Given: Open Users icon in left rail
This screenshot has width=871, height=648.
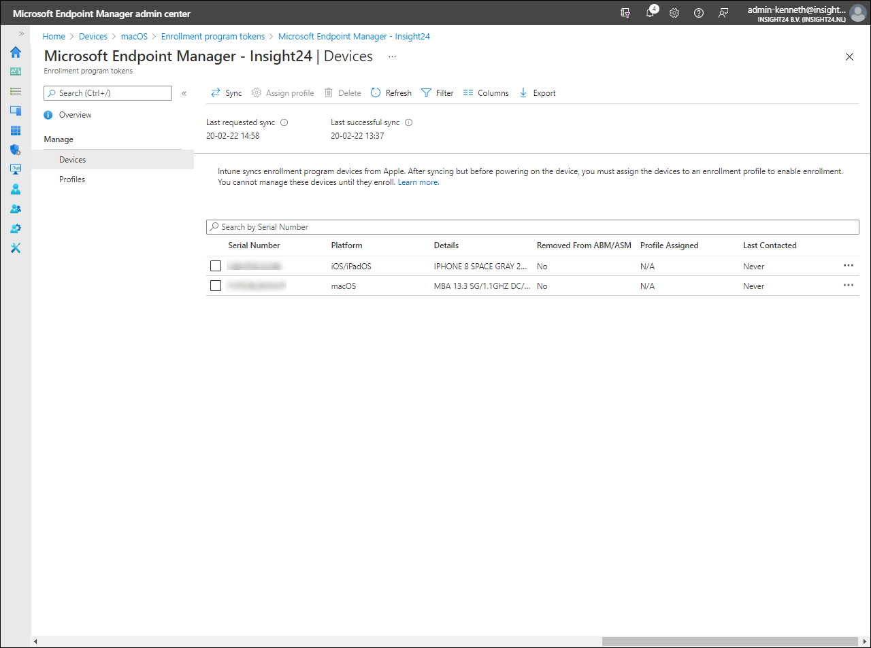Looking at the screenshot, I should click(15, 189).
